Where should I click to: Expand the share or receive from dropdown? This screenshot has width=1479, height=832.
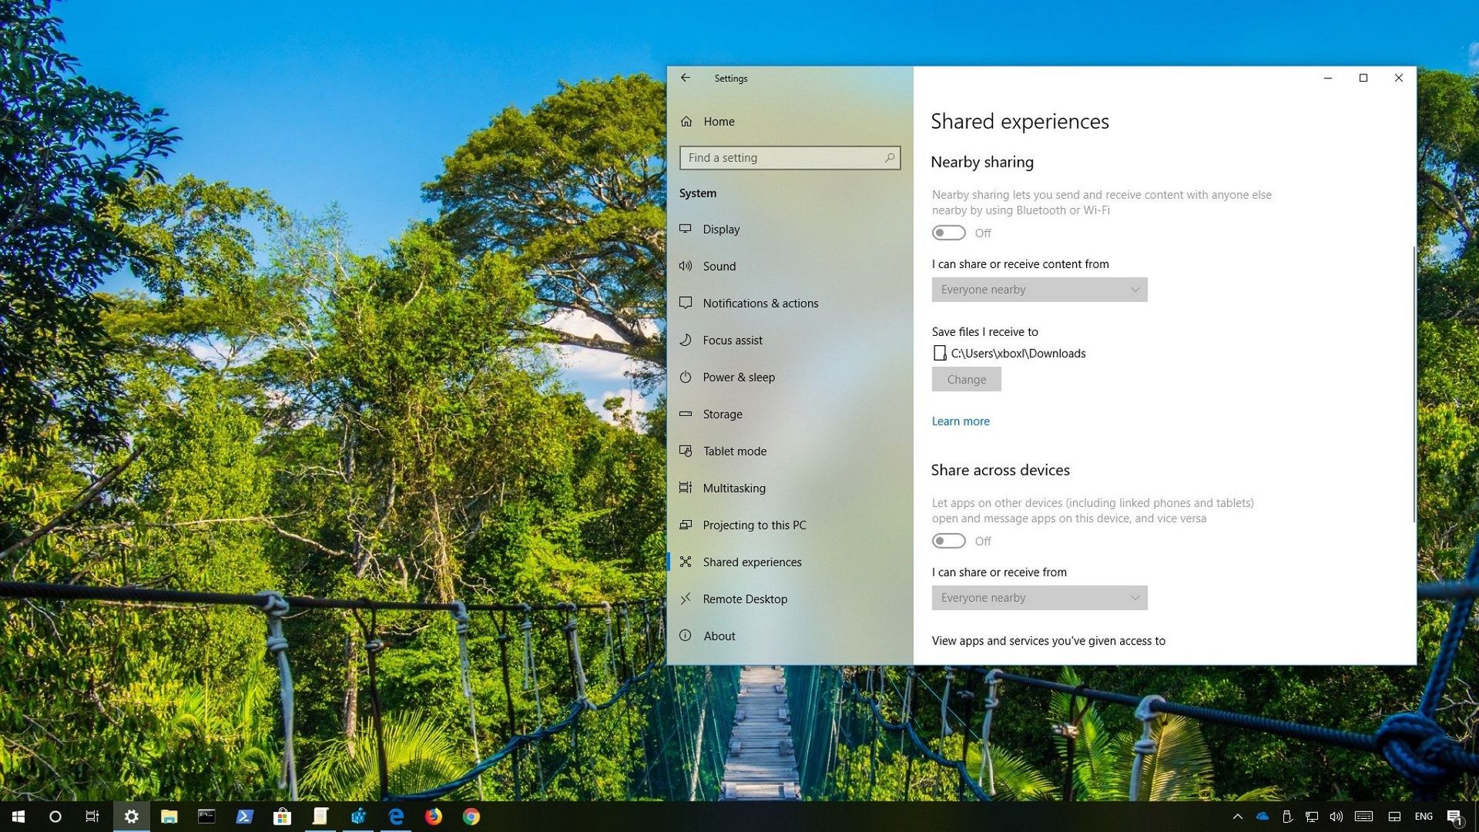tap(1039, 597)
